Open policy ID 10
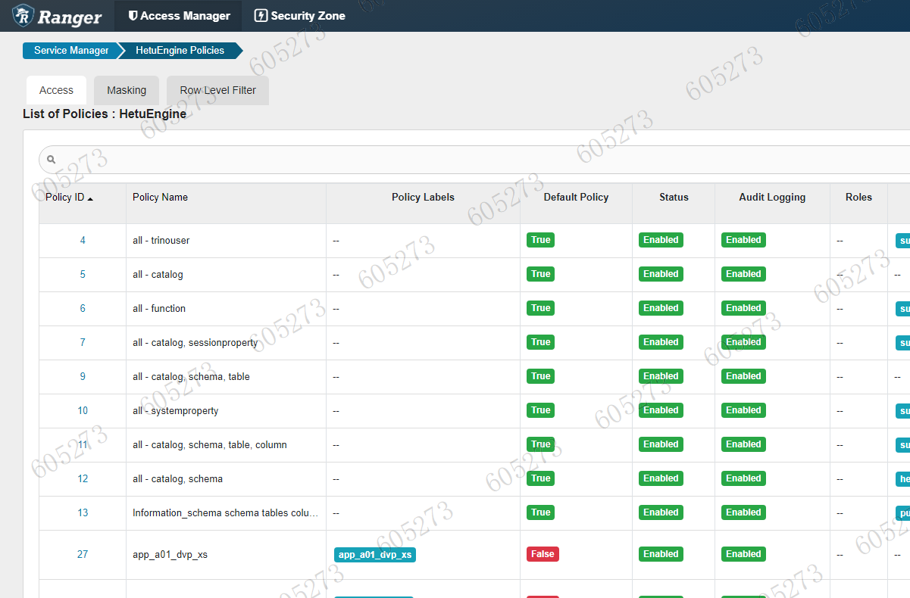The image size is (910, 598). pyautogui.click(x=83, y=411)
